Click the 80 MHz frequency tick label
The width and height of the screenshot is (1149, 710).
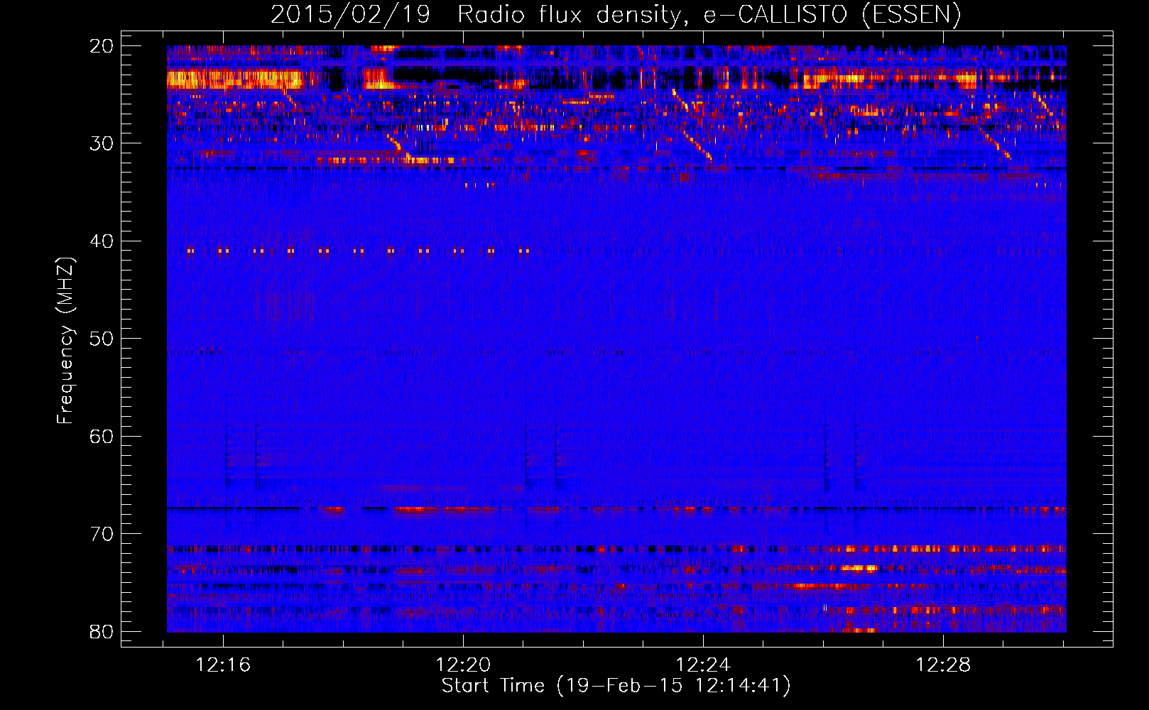(x=102, y=631)
